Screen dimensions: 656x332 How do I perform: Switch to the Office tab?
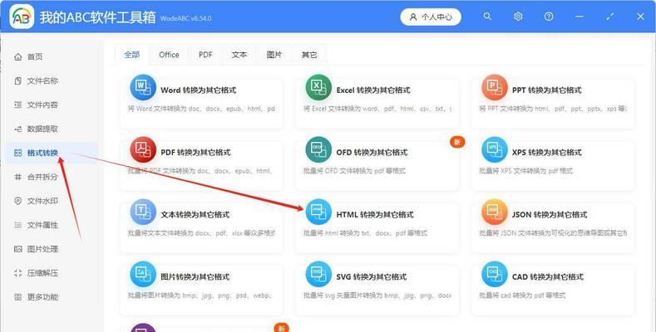169,55
